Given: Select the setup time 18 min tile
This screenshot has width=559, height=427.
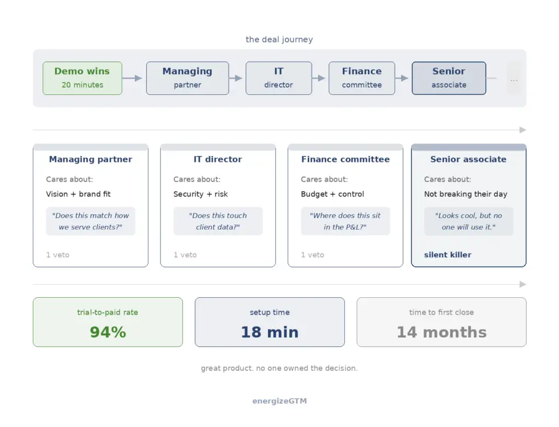Looking at the screenshot, I should pos(270,322).
